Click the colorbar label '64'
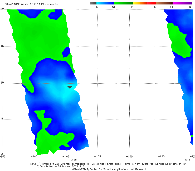This screenshot has height=171, width=195. click(x=172, y=7)
